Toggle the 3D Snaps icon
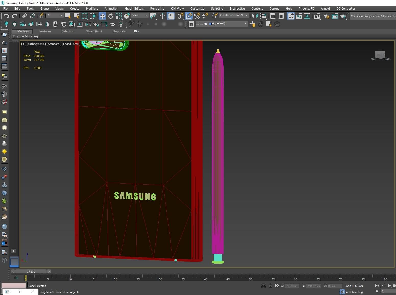Screen dimensions: 396x295 pyautogui.click(x=180, y=16)
